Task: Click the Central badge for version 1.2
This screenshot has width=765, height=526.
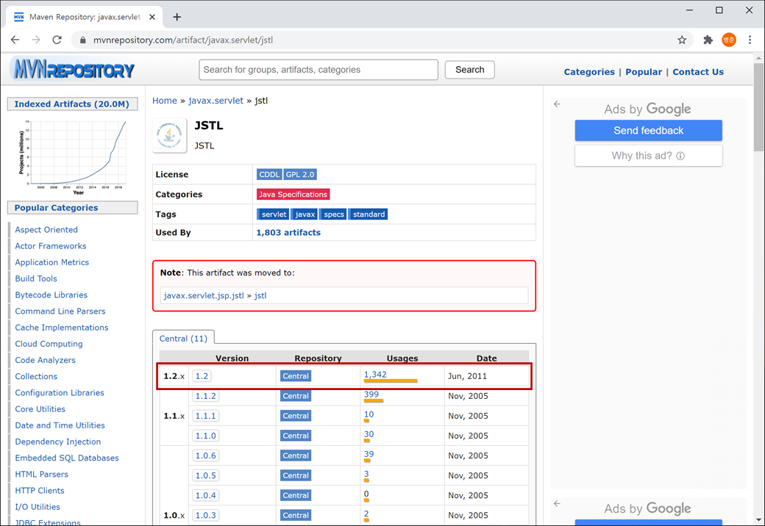Action: click(296, 376)
